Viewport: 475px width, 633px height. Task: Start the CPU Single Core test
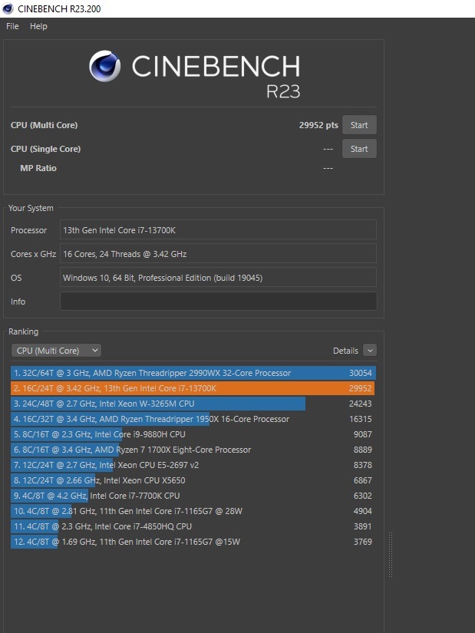(x=359, y=149)
